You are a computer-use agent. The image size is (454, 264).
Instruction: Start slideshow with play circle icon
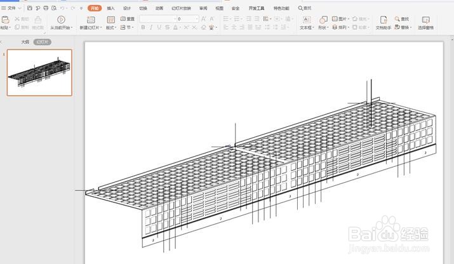(x=61, y=20)
